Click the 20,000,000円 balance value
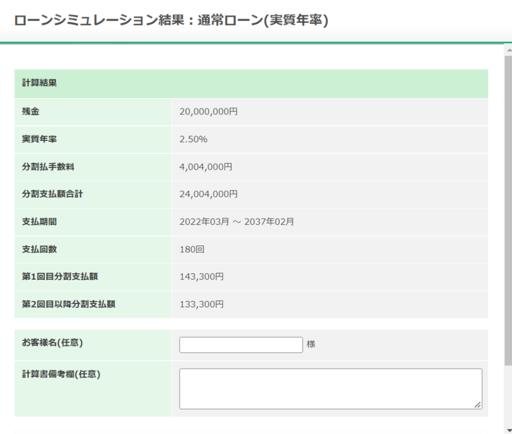The height and width of the screenshot is (434, 512). (209, 111)
